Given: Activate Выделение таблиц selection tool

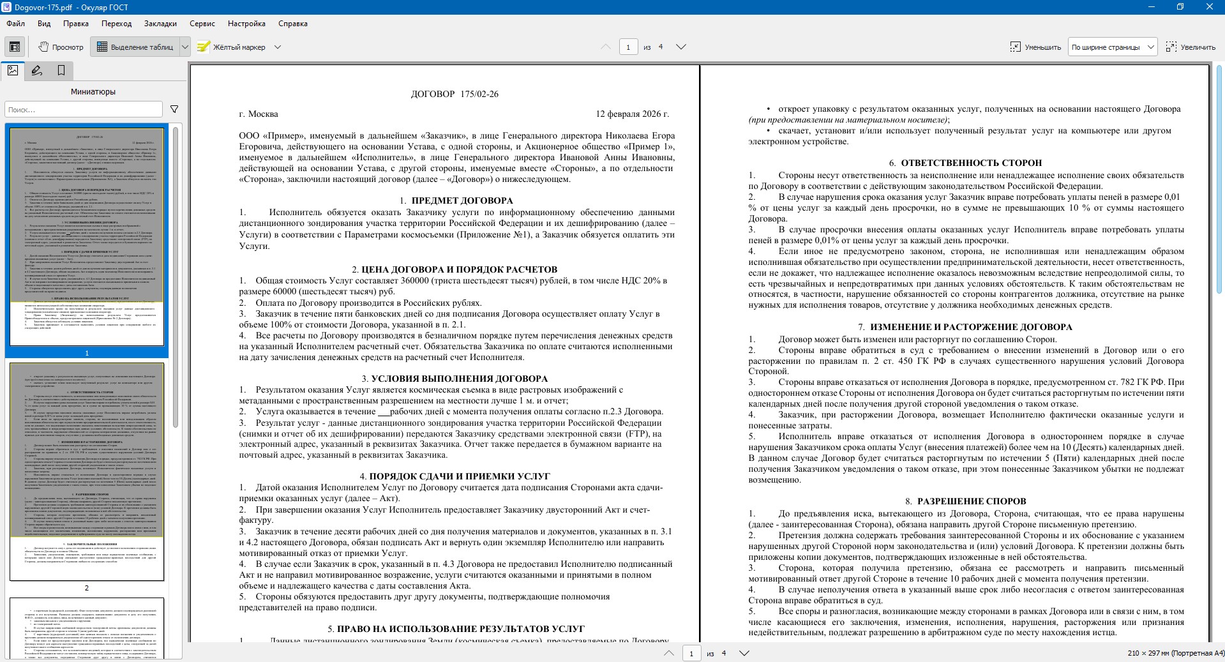Looking at the screenshot, I should pos(135,47).
